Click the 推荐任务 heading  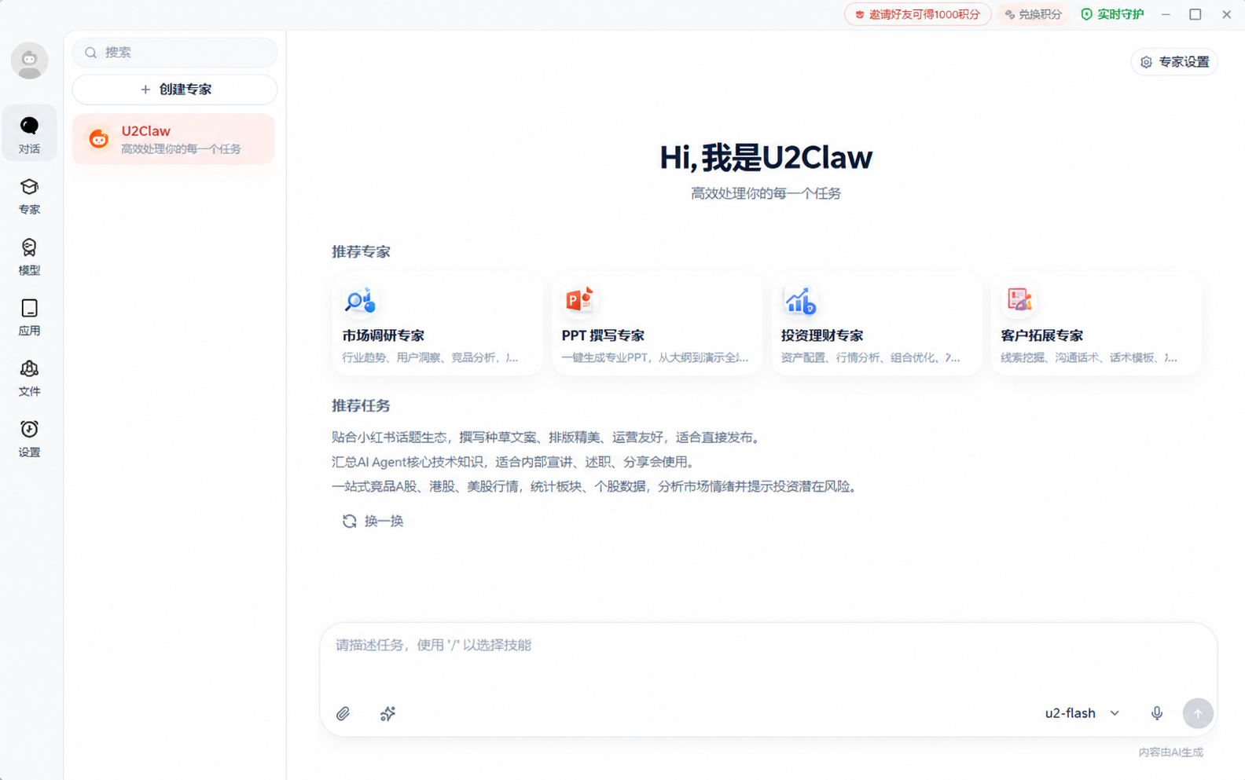tap(361, 406)
